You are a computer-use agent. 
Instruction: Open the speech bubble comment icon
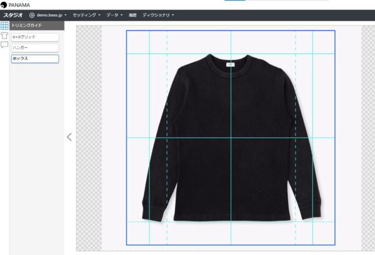[x=4, y=46]
